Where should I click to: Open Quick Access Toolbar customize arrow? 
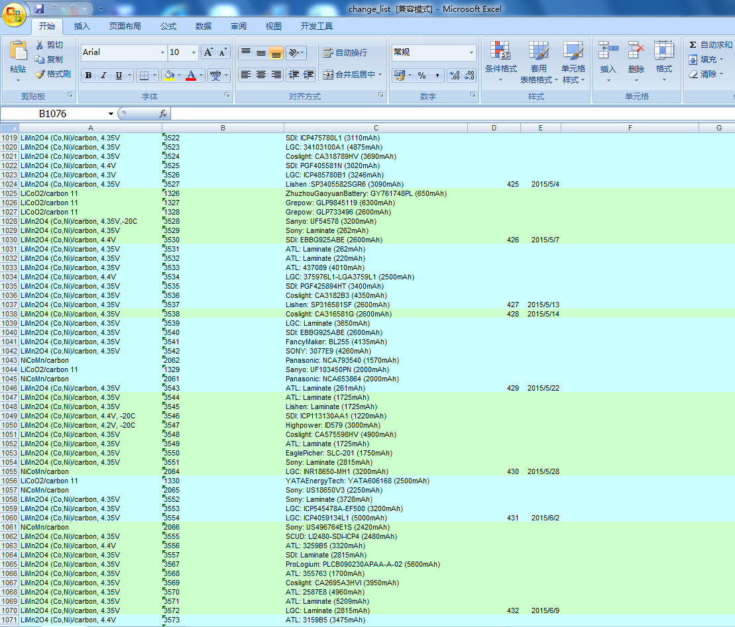click(x=101, y=9)
